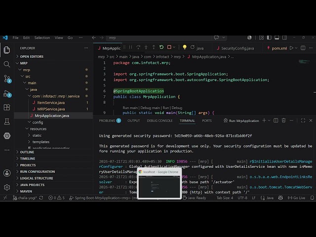
Task: Open the launch profile dropdown beside terminal plus
Action: click(x=269, y=120)
